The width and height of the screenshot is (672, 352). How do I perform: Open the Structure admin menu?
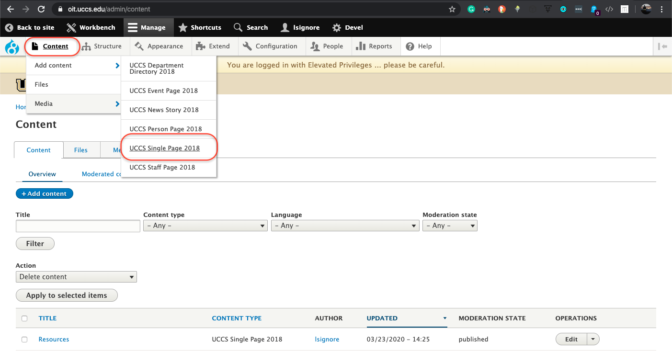102,46
